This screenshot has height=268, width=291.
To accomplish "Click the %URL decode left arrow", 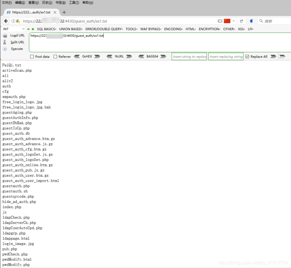I will pos(109,57).
